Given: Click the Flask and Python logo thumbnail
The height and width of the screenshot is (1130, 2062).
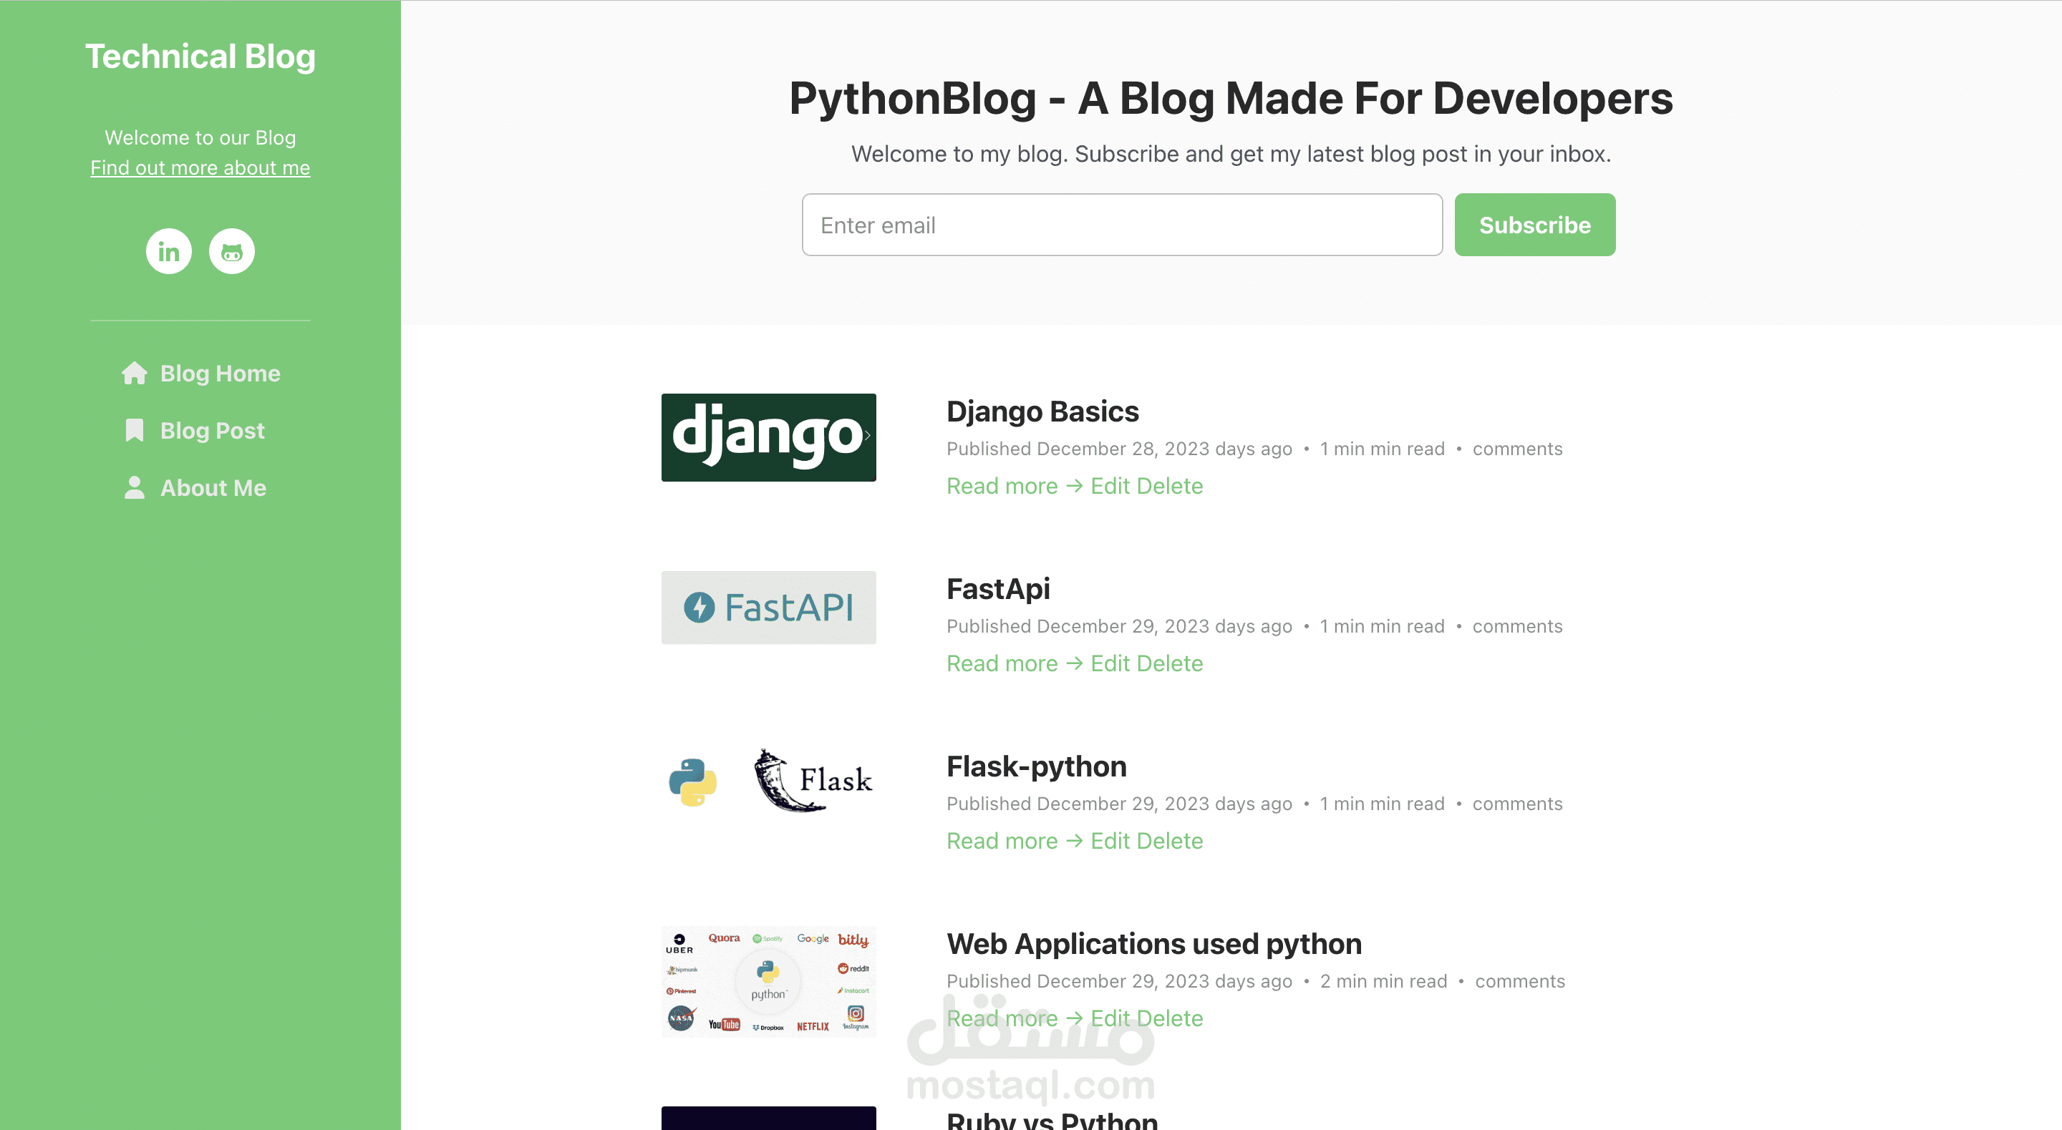Looking at the screenshot, I should tap(768, 781).
